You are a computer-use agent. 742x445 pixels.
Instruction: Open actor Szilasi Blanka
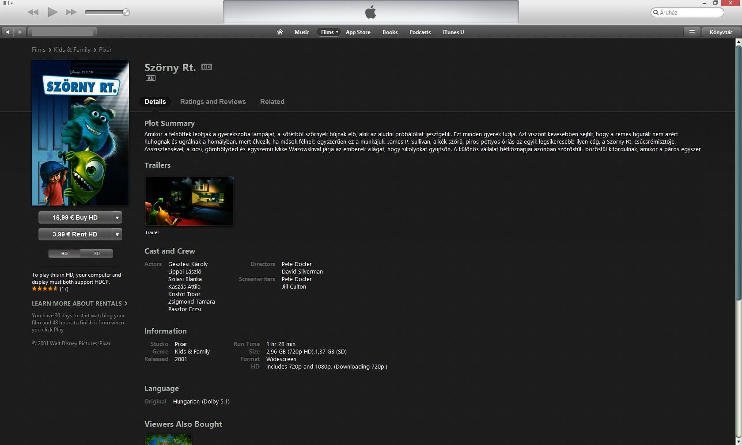tap(185, 279)
